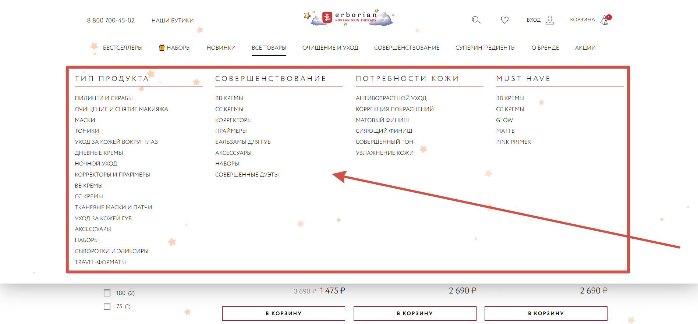Choose GLOW under Must Have
Image resolution: width=698 pixels, height=324 pixels.
coord(504,120)
